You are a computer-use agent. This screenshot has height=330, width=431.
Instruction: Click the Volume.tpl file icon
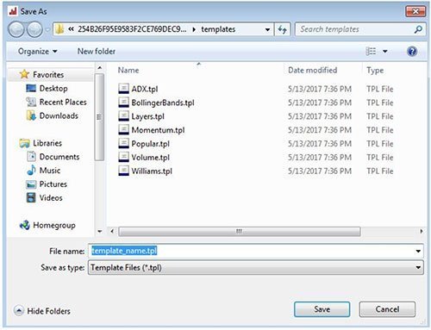click(x=123, y=157)
